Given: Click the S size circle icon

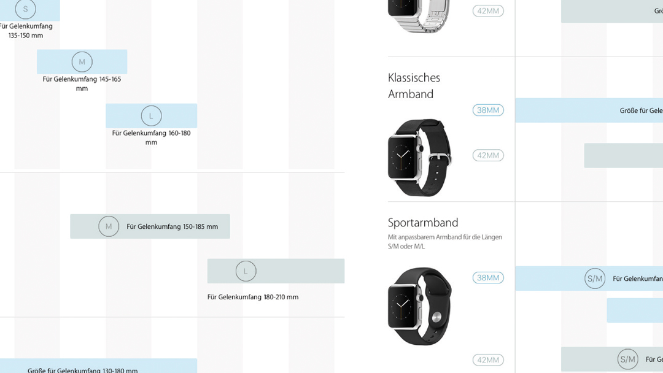Looking at the screenshot, I should point(25,9).
